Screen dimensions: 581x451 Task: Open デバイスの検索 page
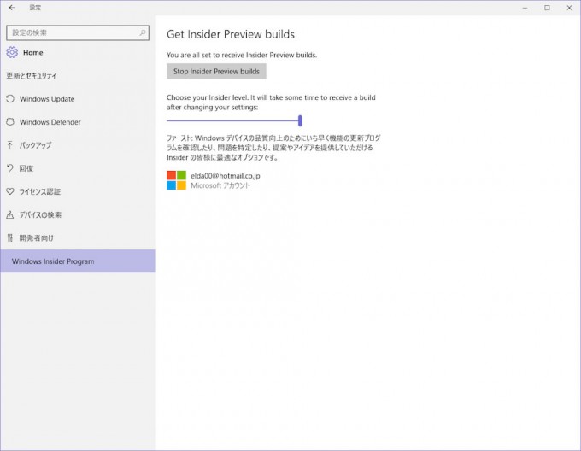pos(78,214)
